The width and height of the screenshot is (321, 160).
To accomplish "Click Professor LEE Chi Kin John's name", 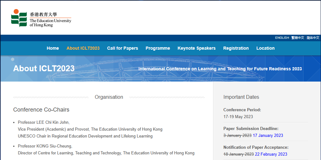I will coord(44,122).
